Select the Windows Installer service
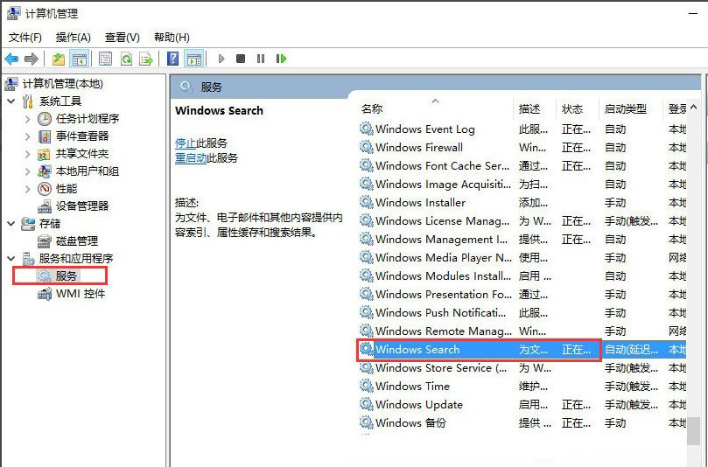 click(522, 203)
